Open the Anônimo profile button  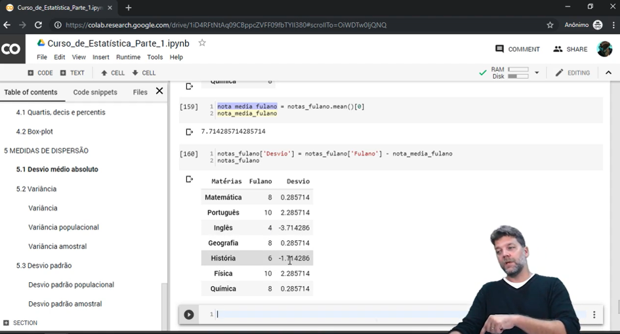[583, 25]
